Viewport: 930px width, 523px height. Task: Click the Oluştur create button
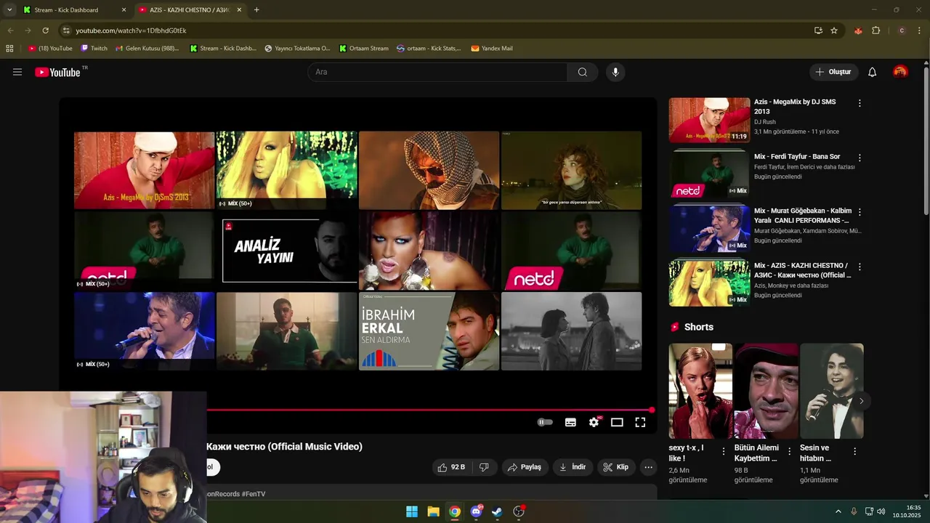(833, 72)
